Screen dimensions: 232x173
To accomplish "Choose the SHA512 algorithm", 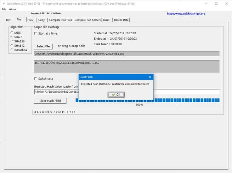I will pyautogui.click(x=17, y=46).
